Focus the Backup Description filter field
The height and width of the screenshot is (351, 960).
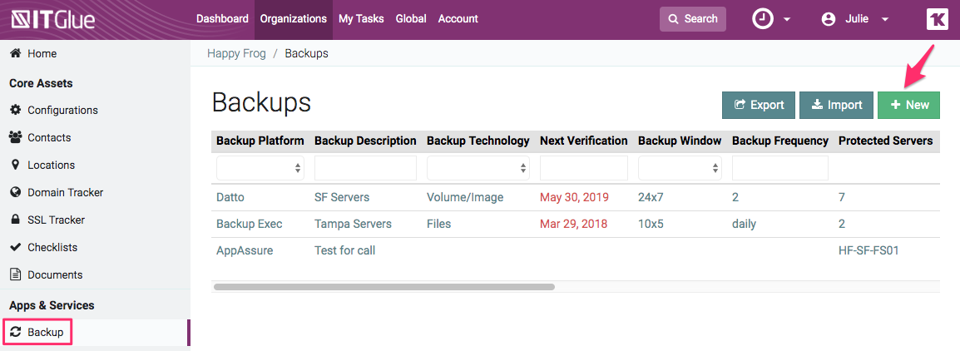(365, 168)
